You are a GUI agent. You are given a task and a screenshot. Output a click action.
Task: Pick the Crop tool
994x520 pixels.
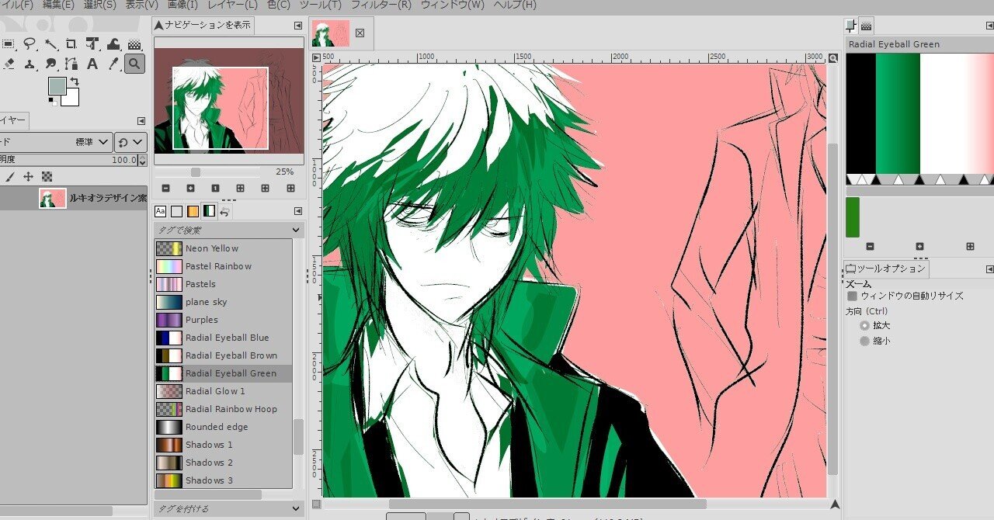[x=71, y=44]
